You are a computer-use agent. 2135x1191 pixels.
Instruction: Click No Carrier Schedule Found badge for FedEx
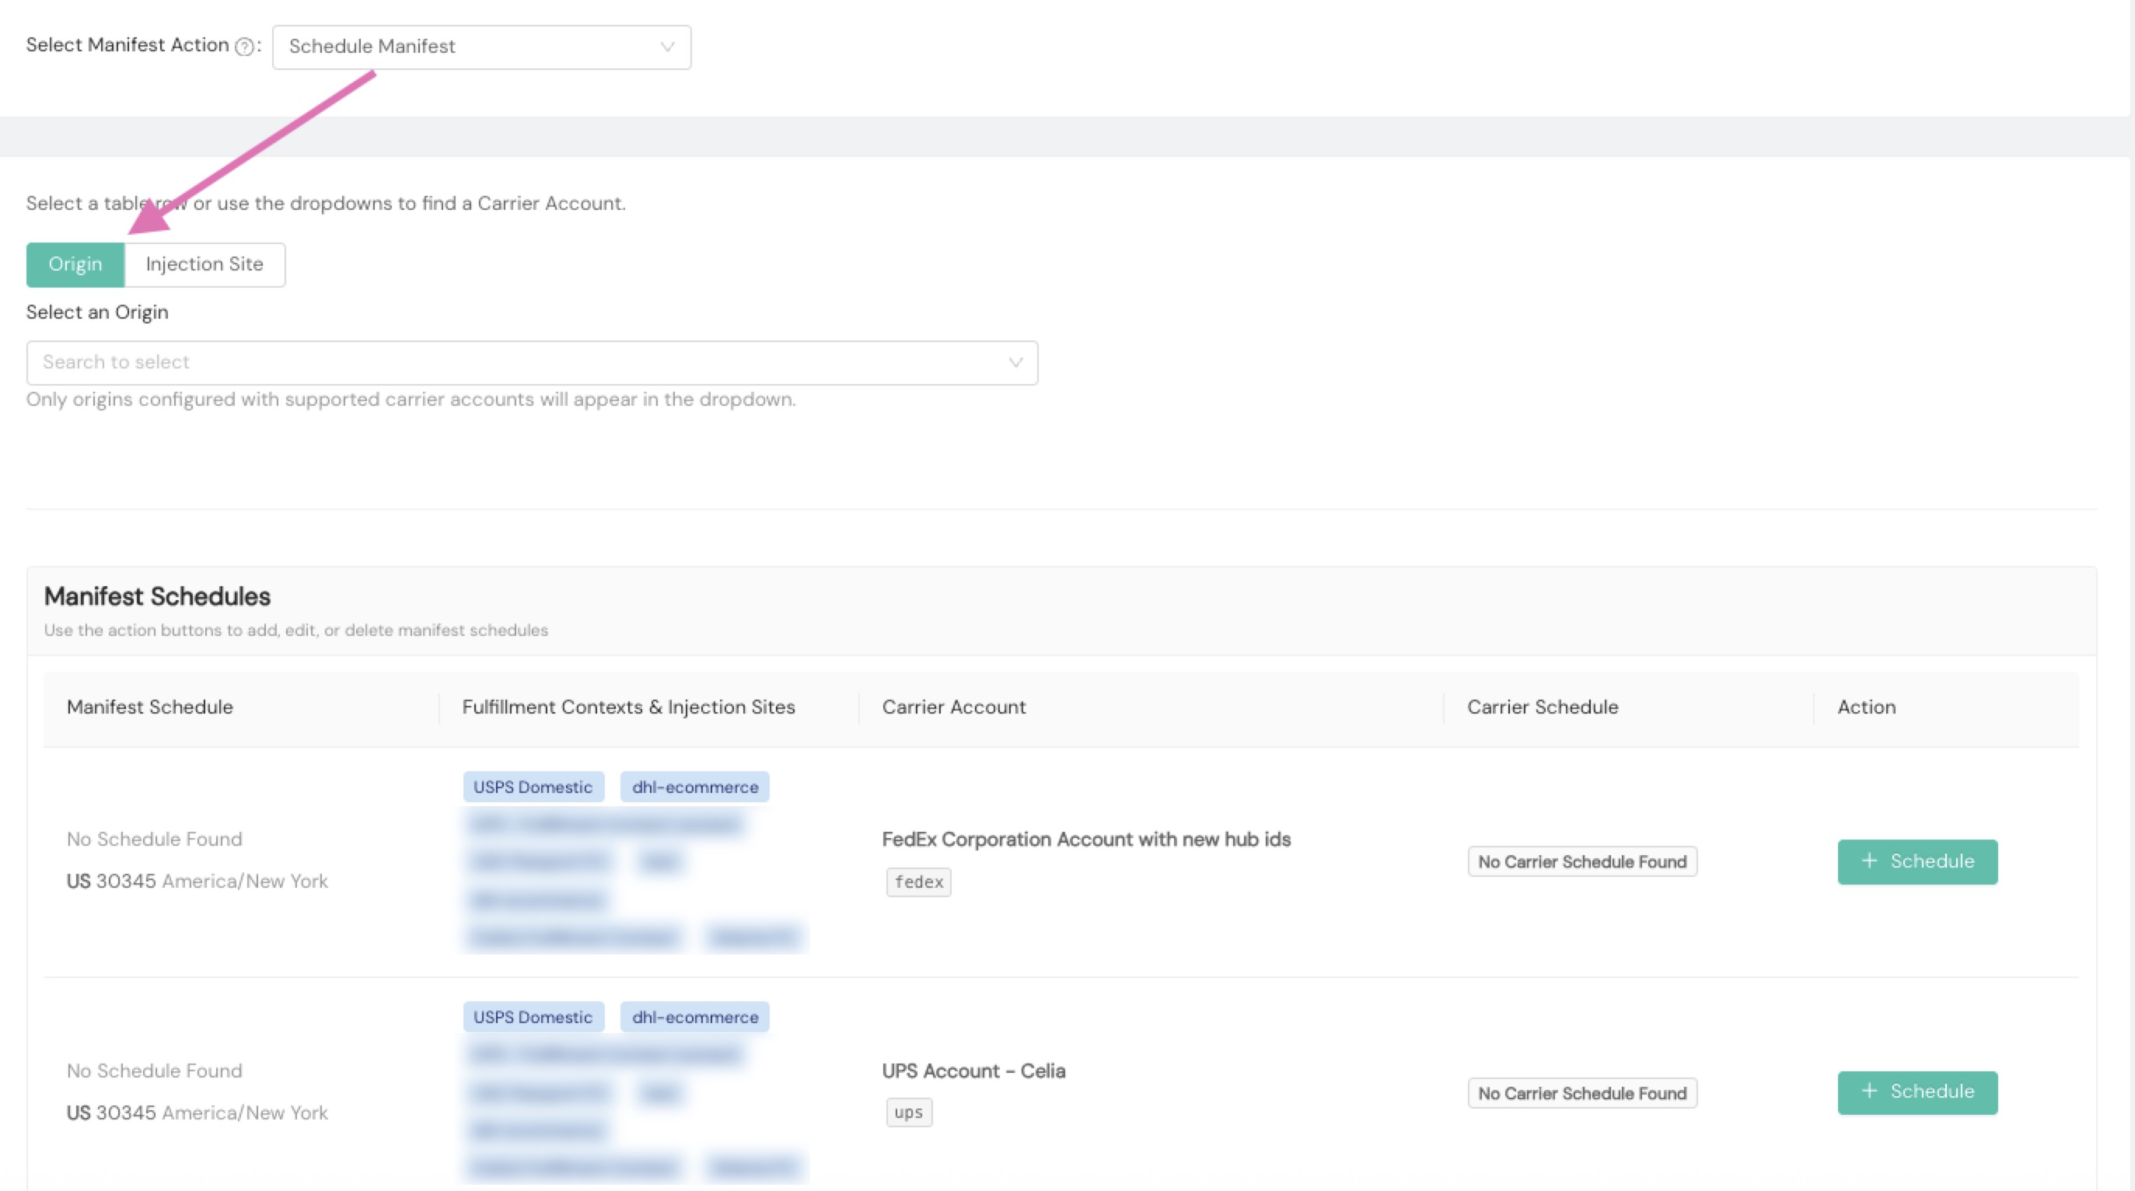1581,861
